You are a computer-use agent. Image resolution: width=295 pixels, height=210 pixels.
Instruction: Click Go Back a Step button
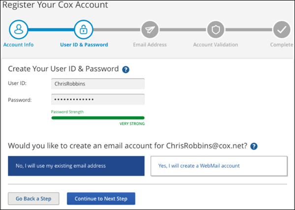[x=33, y=199]
